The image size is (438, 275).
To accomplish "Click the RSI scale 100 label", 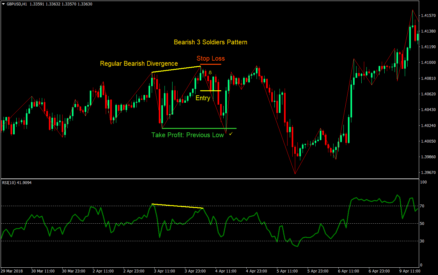I will [x=423, y=182].
